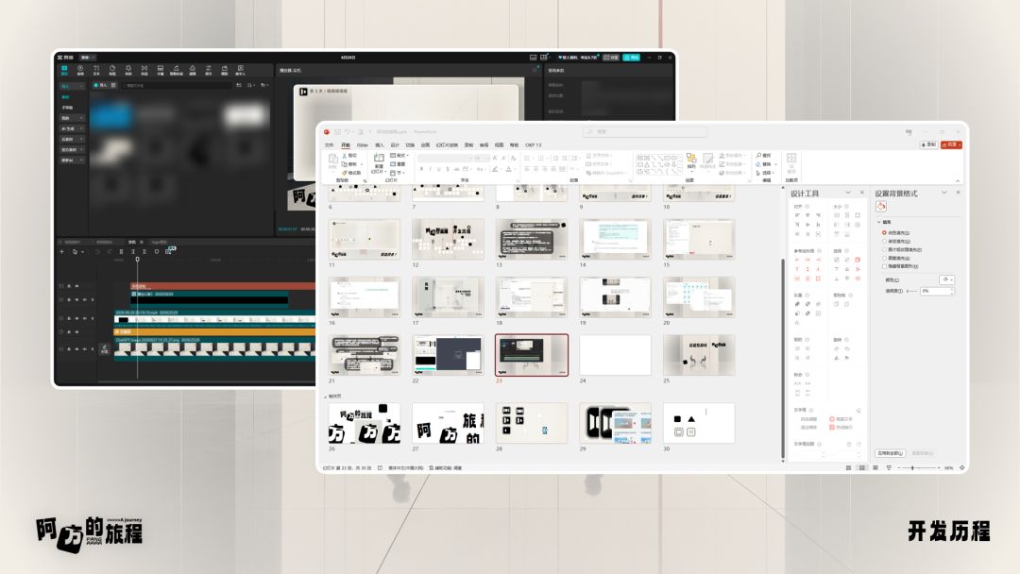The width and height of the screenshot is (1020, 574).
Task: Collapse the Fill section in background format pane
Action: click(879, 222)
